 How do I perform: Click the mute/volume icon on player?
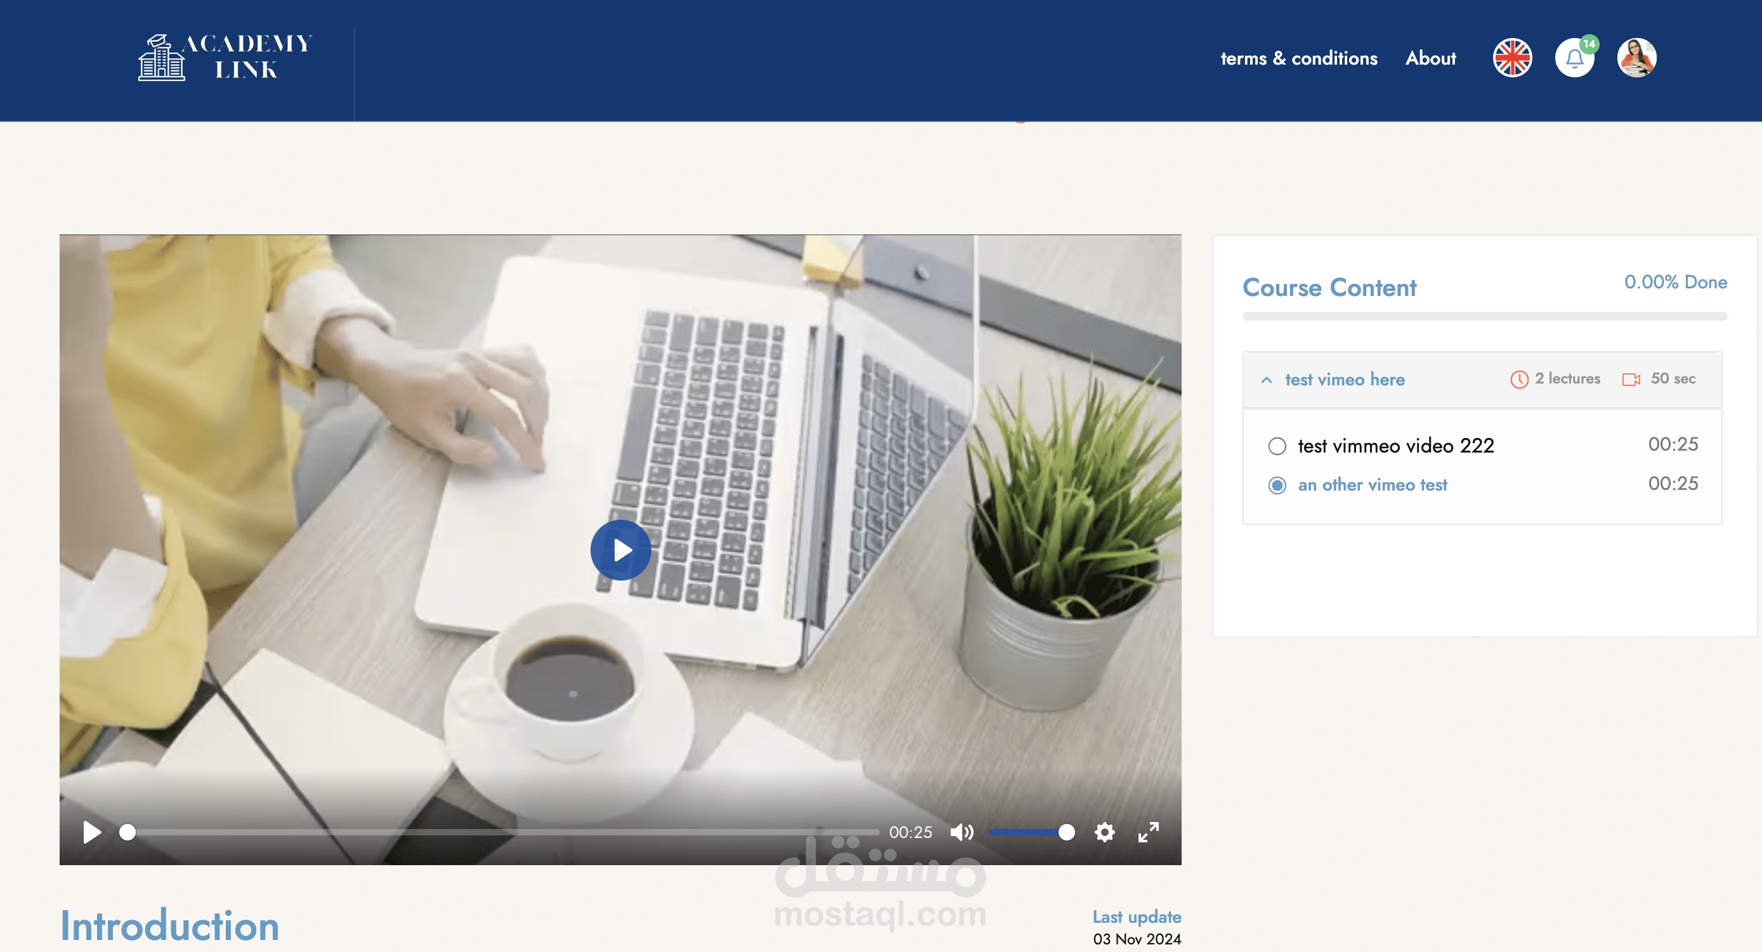click(x=962, y=832)
